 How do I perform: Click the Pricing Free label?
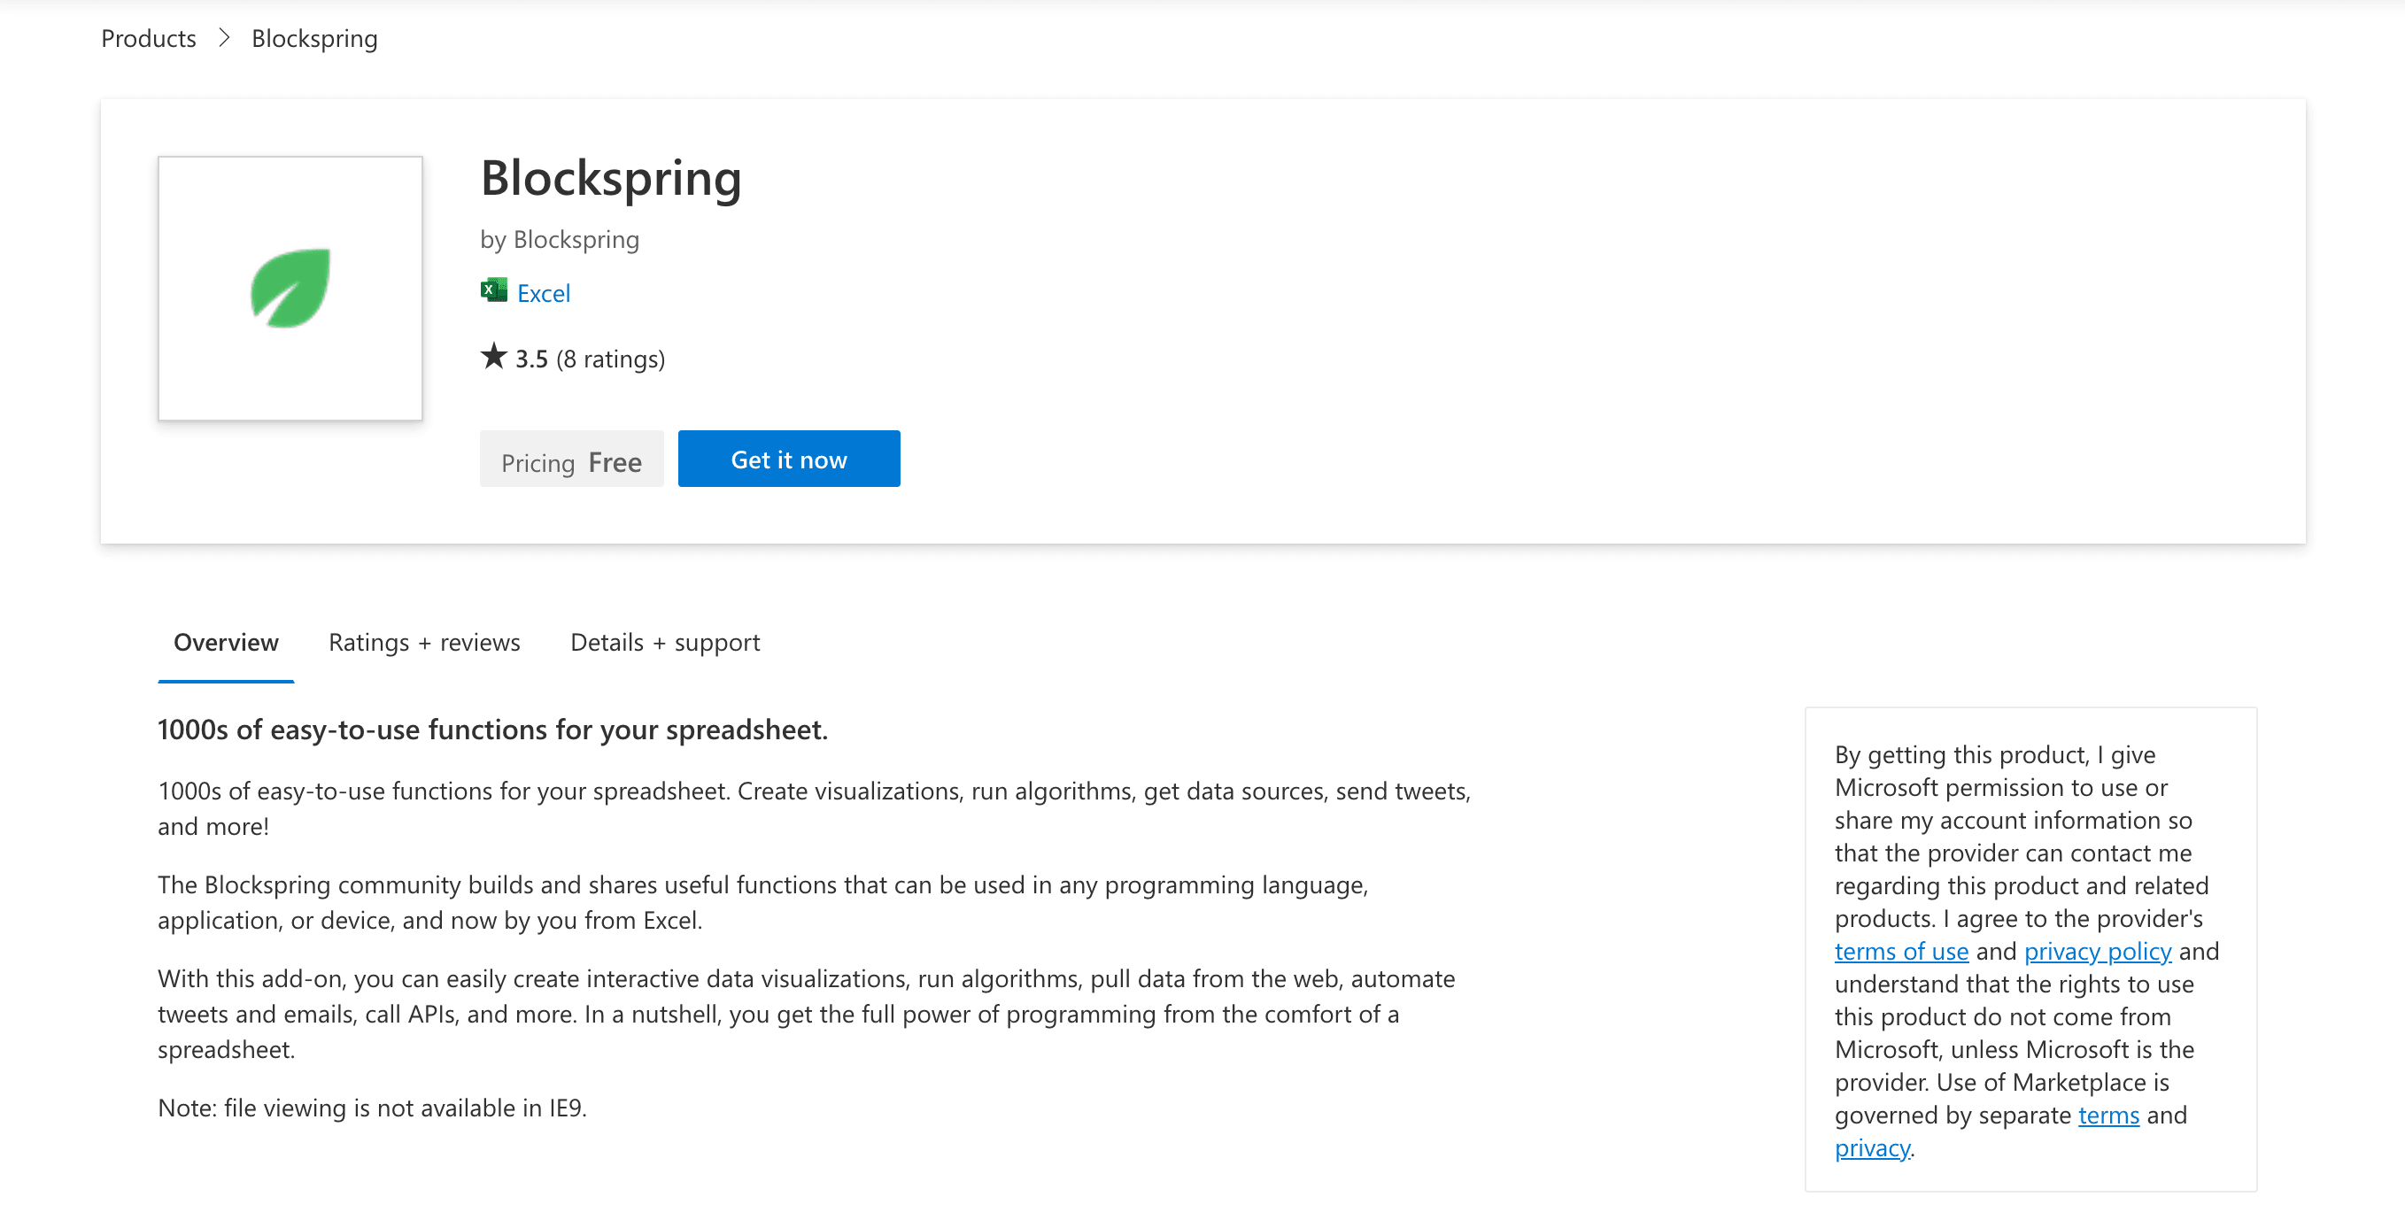[x=571, y=459]
